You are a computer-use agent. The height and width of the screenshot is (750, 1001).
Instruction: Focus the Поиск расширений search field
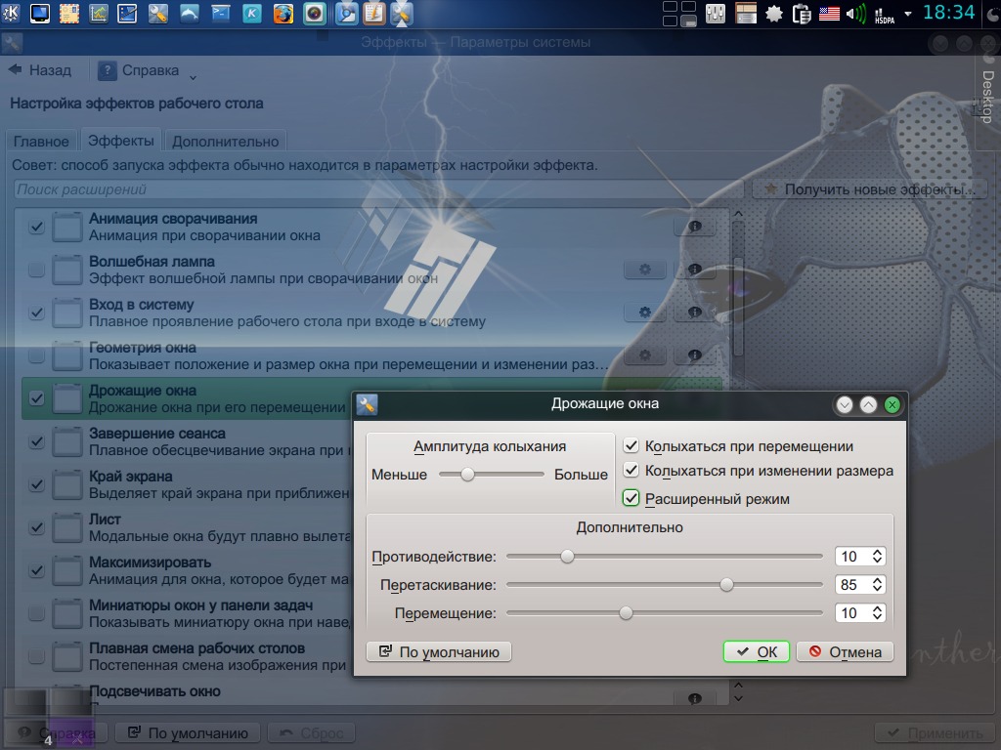coord(379,189)
